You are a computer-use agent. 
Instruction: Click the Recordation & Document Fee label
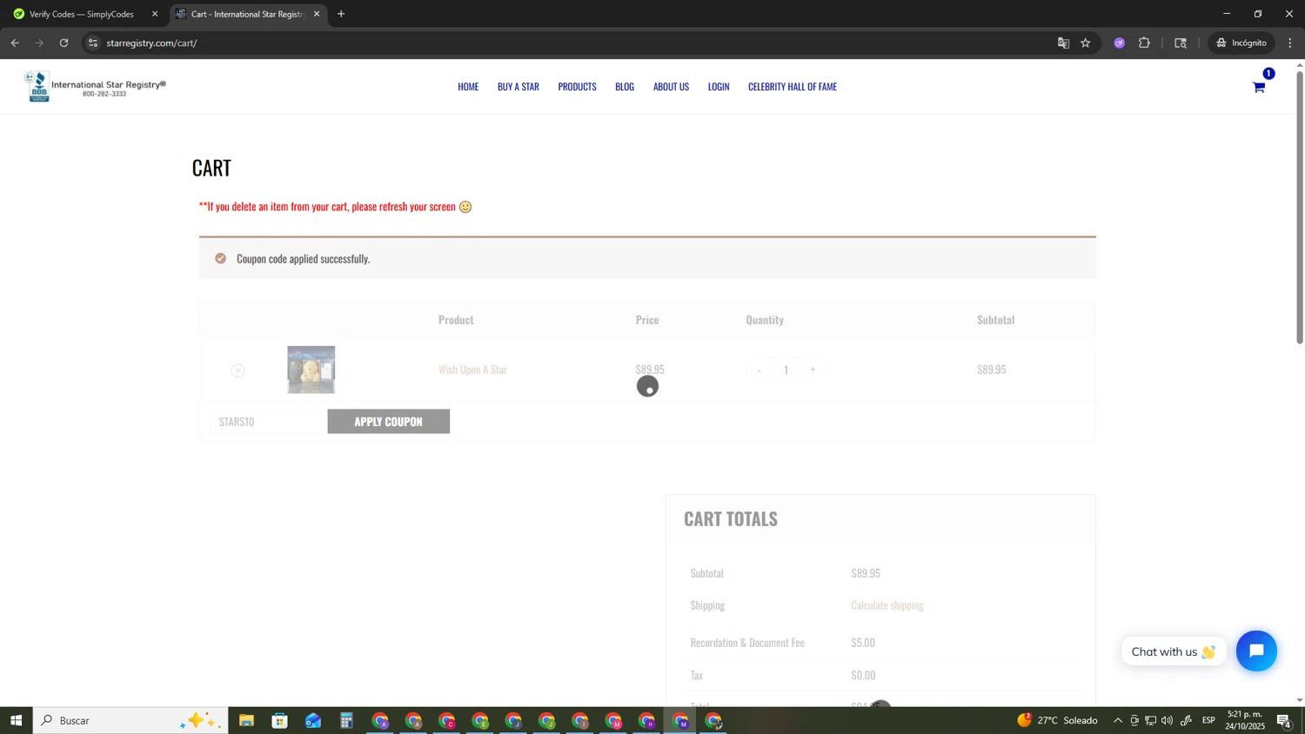[x=747, y=643]
